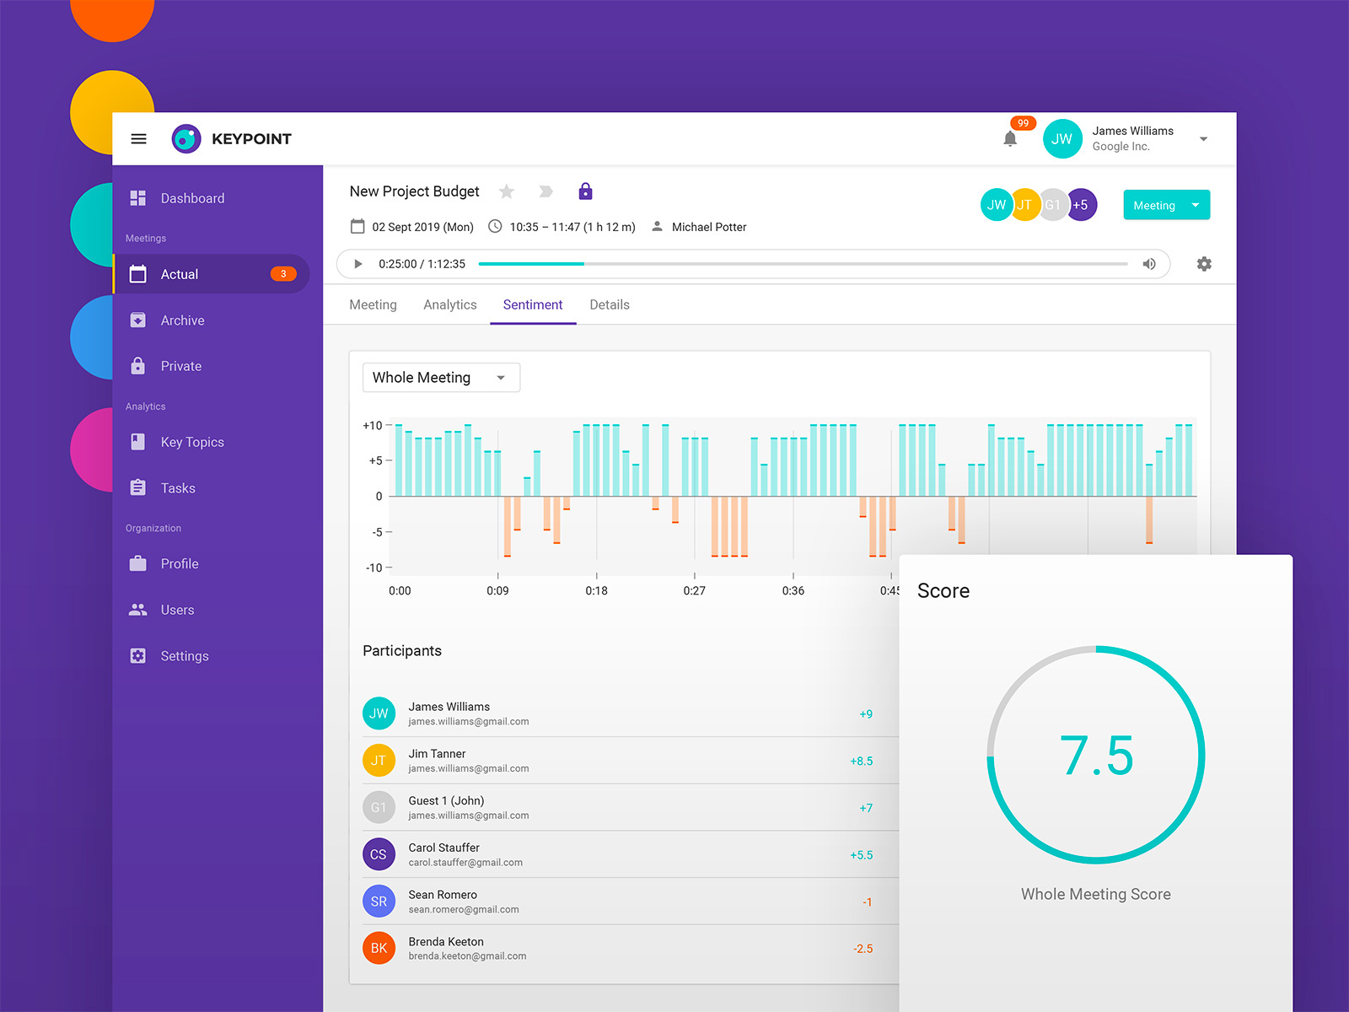Toggle the lock on New Project Budget

[x=585, y=191]
